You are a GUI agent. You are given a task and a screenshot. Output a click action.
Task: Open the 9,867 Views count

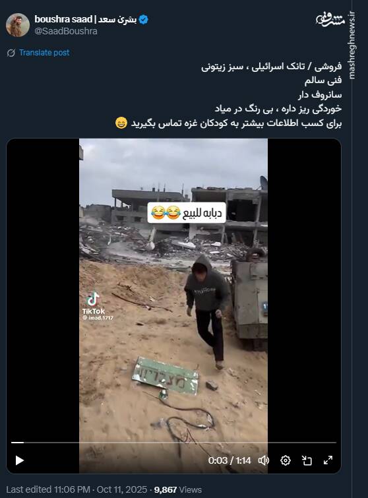tap(178, 489)
